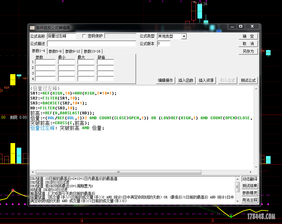Screen dimensions: 282x224
Task: Click the code editor scroll right arrow
Action: pos(251,172)
